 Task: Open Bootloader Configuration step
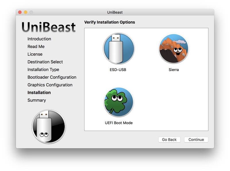pyautogui.click(x=52, y=77)
